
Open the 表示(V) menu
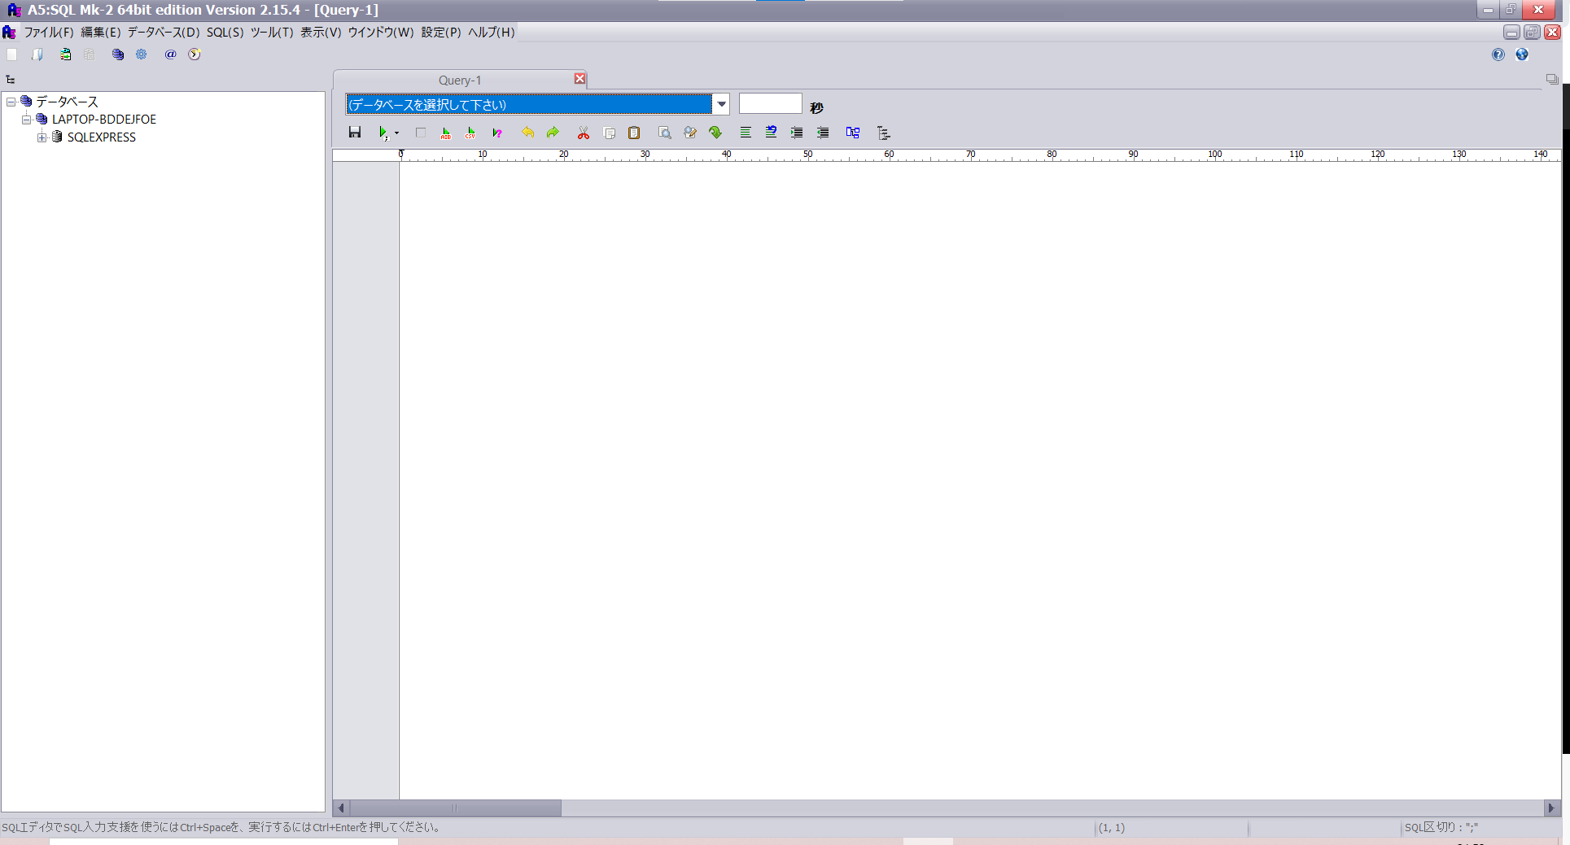(x=321, y=33)
